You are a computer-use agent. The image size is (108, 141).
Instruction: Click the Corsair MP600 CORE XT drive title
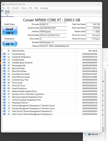(x=51, y=20)
